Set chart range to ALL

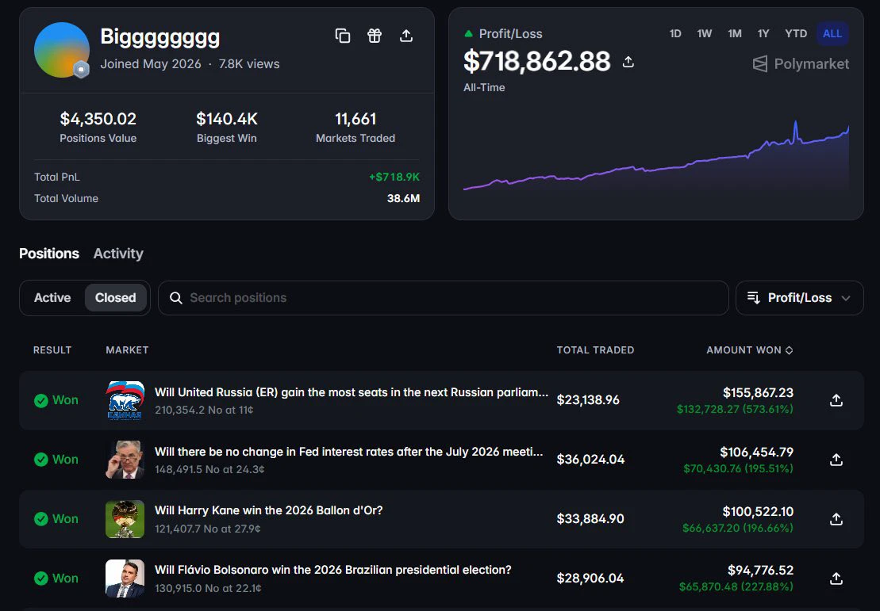(x=832, y=33)
